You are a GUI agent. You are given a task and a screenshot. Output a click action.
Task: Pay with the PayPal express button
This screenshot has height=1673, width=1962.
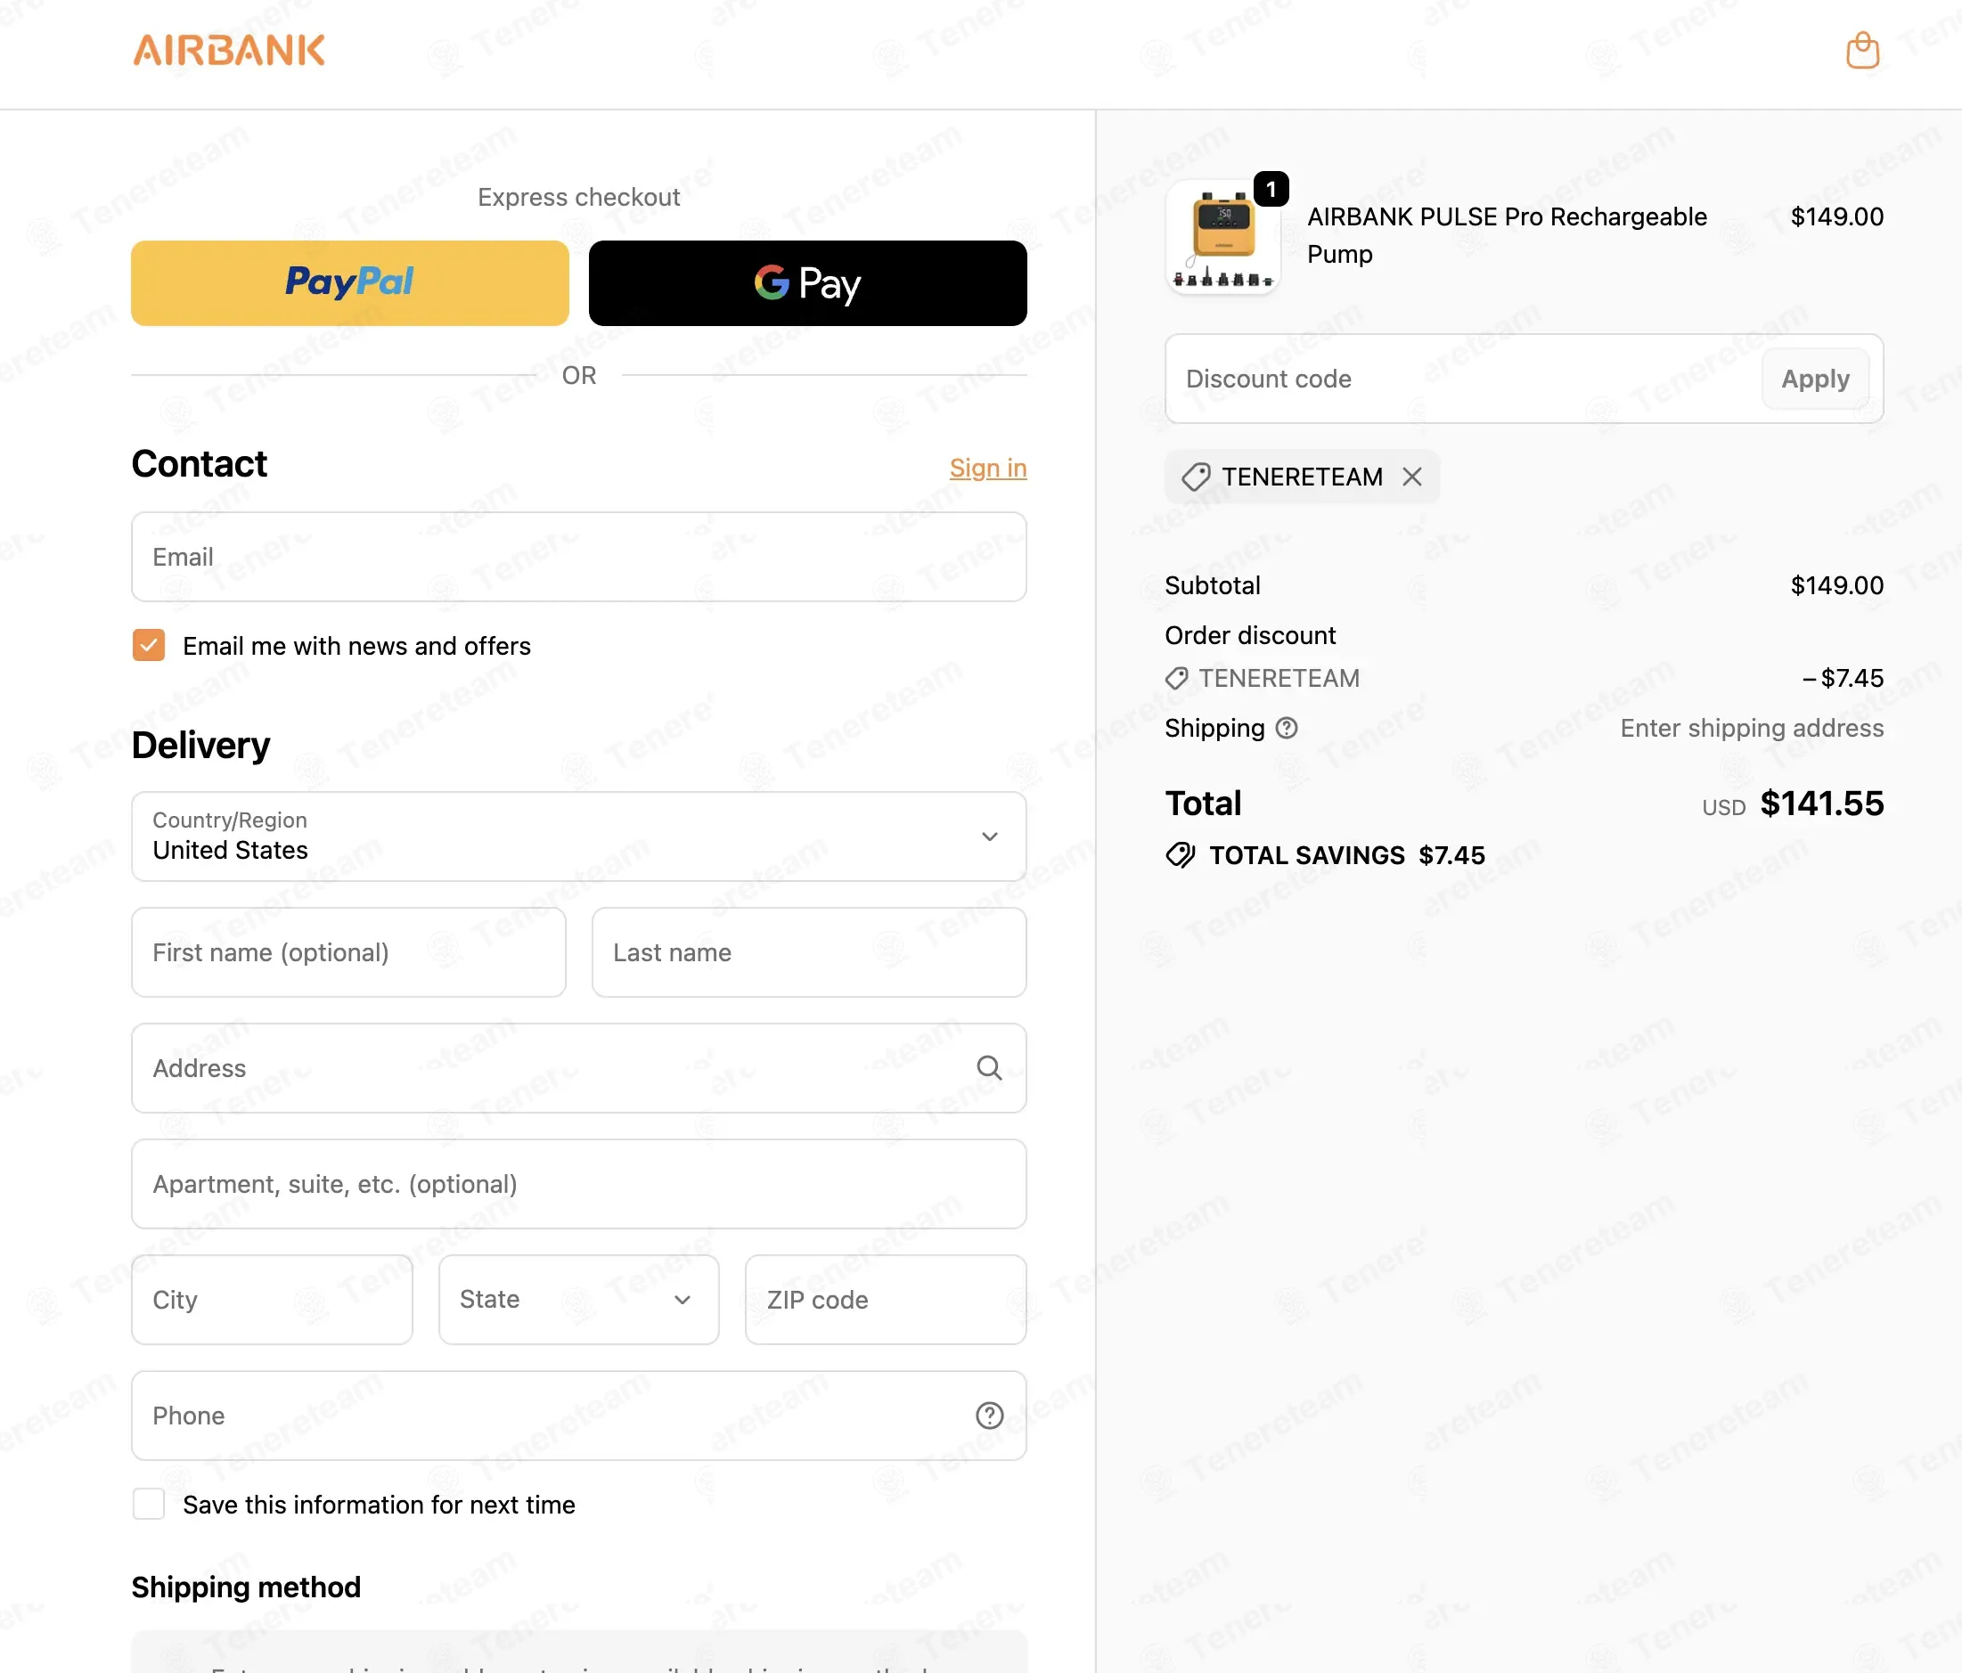(x=349, y=283)
